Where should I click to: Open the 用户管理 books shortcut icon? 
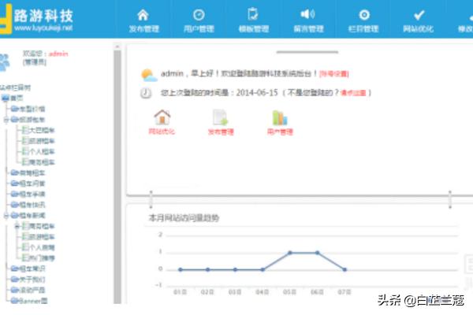pos(279,118)
